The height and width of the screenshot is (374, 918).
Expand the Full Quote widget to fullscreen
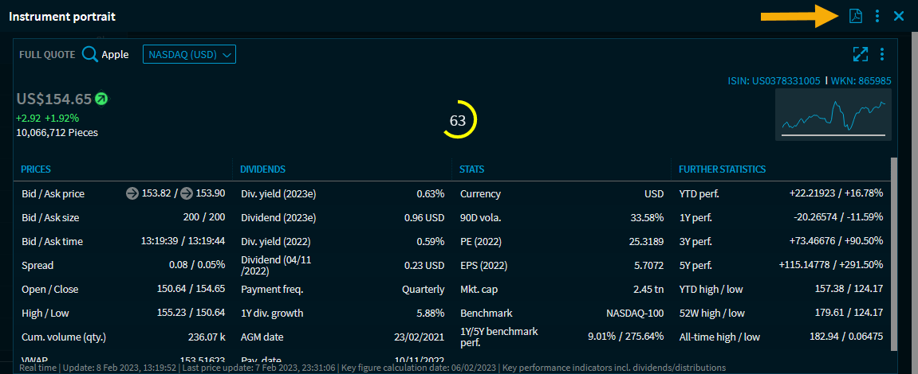(x=860, y=54)
